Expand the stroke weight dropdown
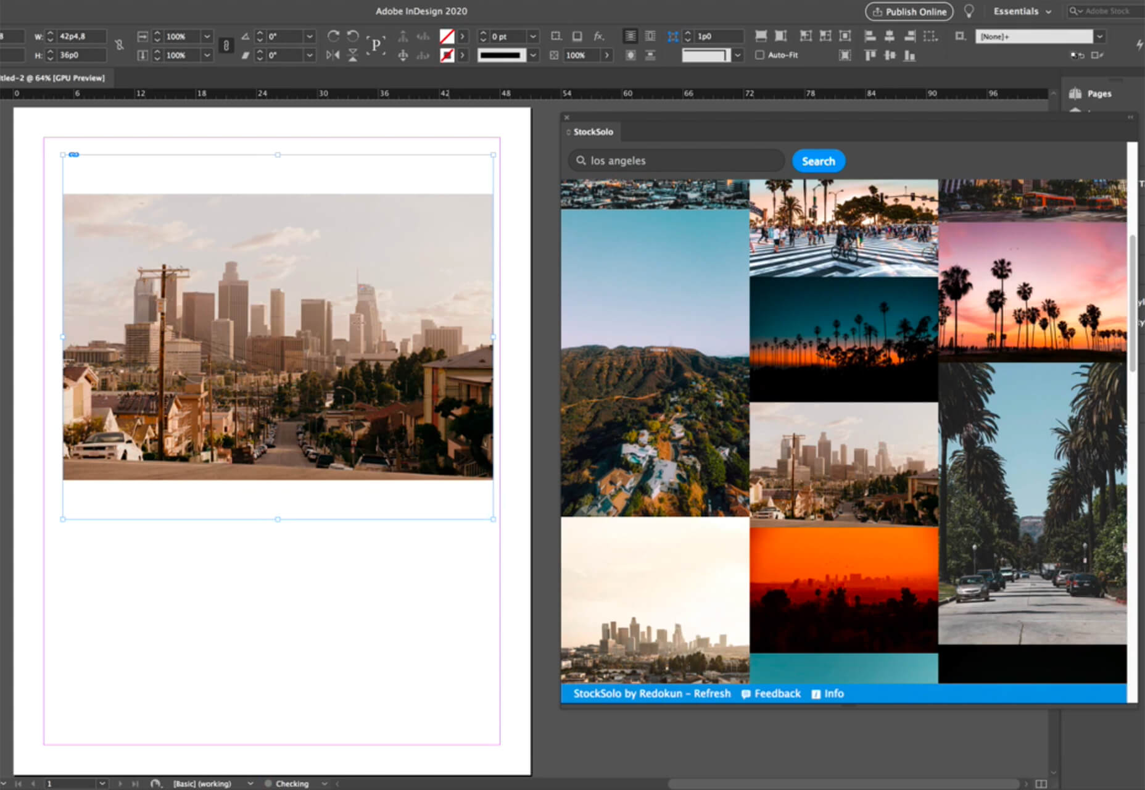This screenshot has height=790, width=1145. pos(533,36)
